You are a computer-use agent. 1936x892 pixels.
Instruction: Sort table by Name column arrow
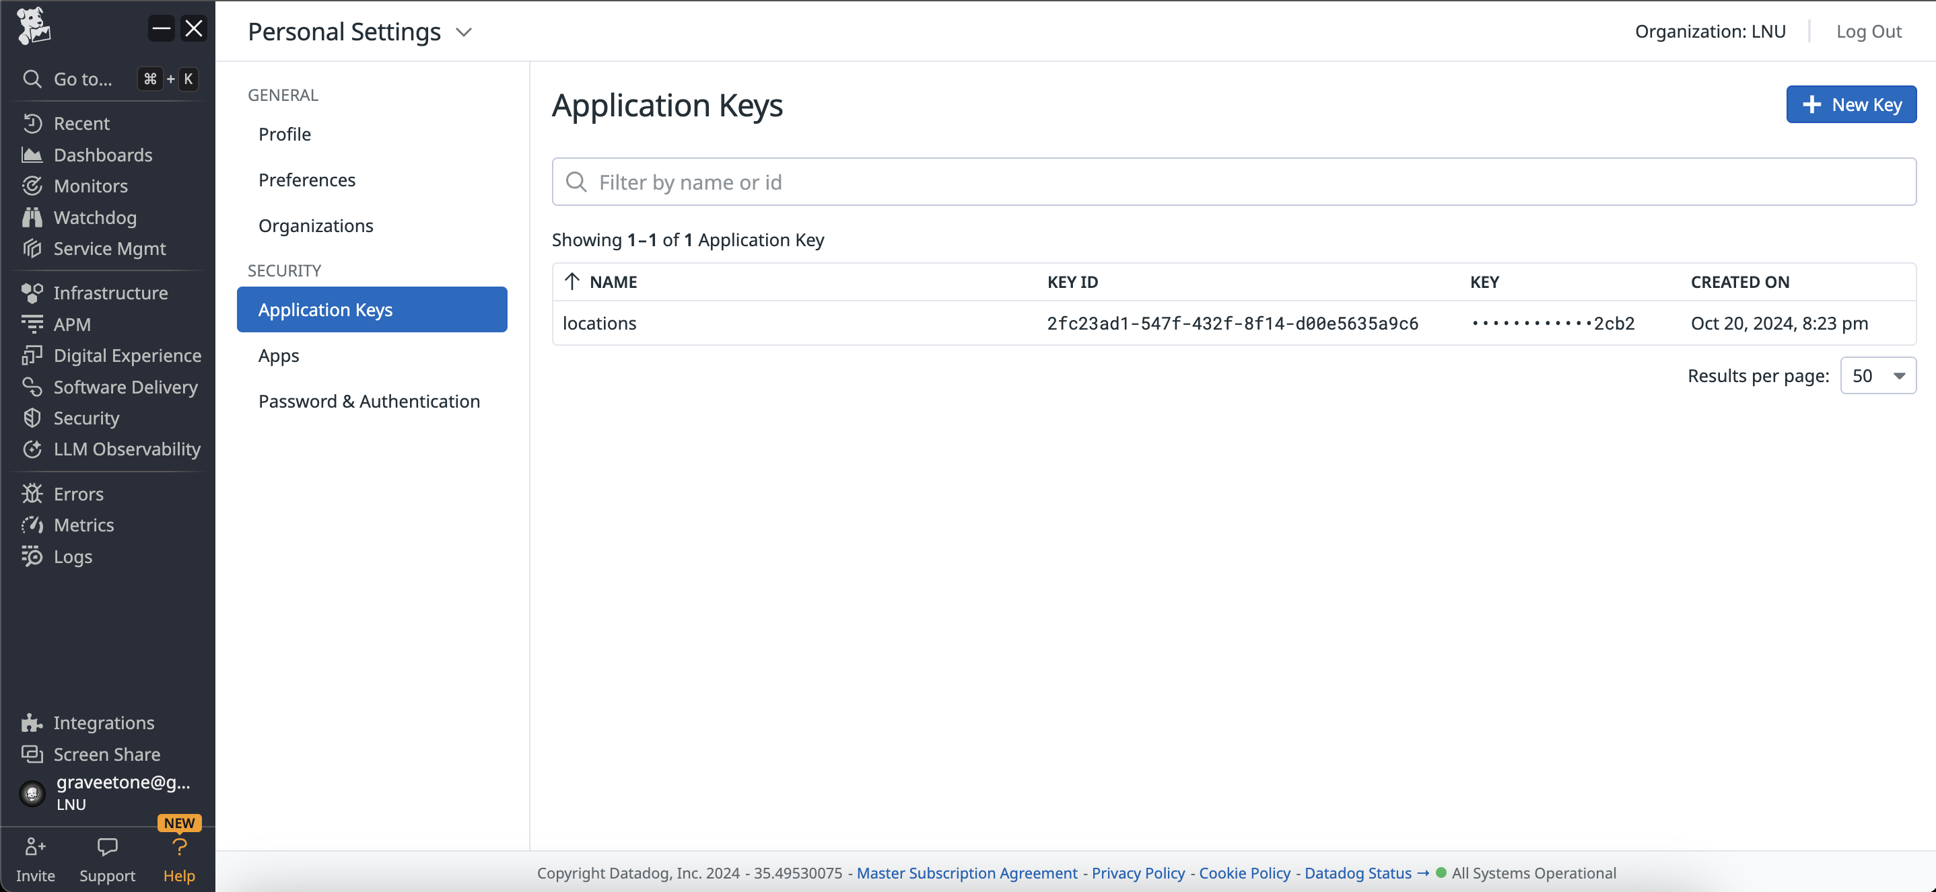pyautogui.click(x=572, y=282)
